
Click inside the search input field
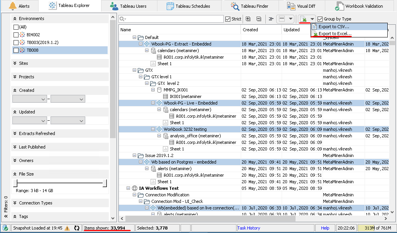[x=171, y=19]
